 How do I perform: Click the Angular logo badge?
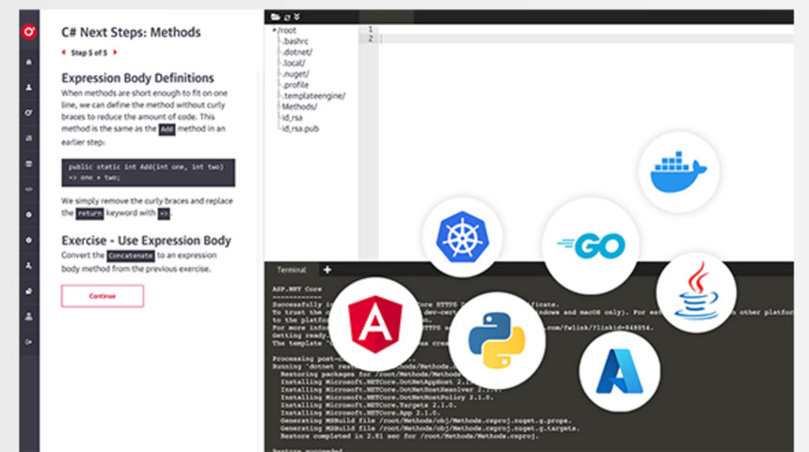375,324
